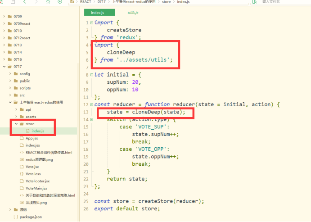
Task: Open index.js in the store folder
Action: click(x=38, y=131)
